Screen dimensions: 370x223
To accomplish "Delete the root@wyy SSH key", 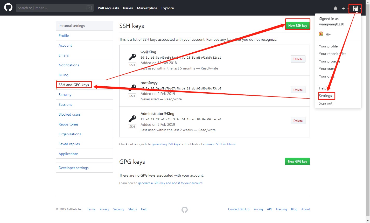I will coord(298,90).
